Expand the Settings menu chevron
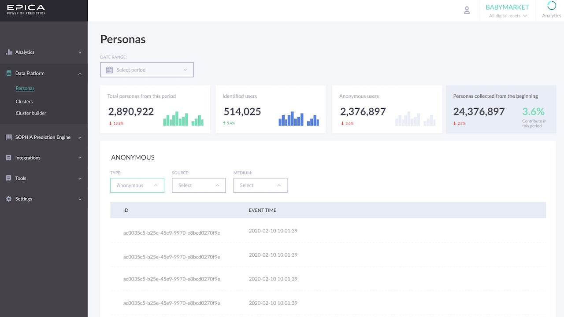 click(x=80, y=199)
